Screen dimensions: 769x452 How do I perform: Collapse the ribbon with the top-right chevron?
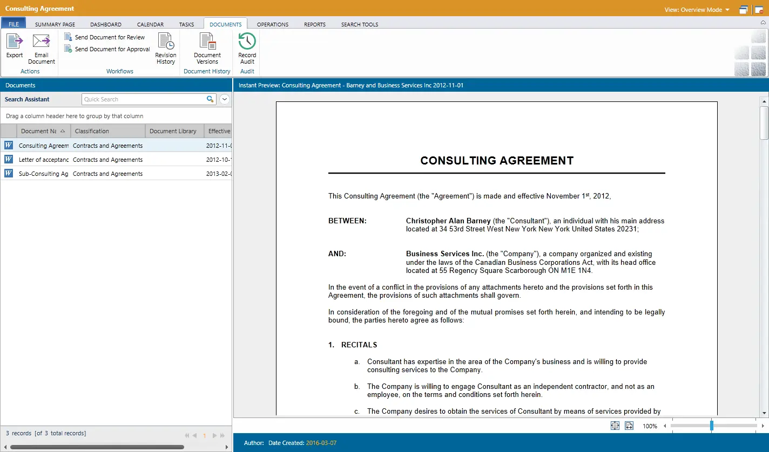[x=763, y=23]
